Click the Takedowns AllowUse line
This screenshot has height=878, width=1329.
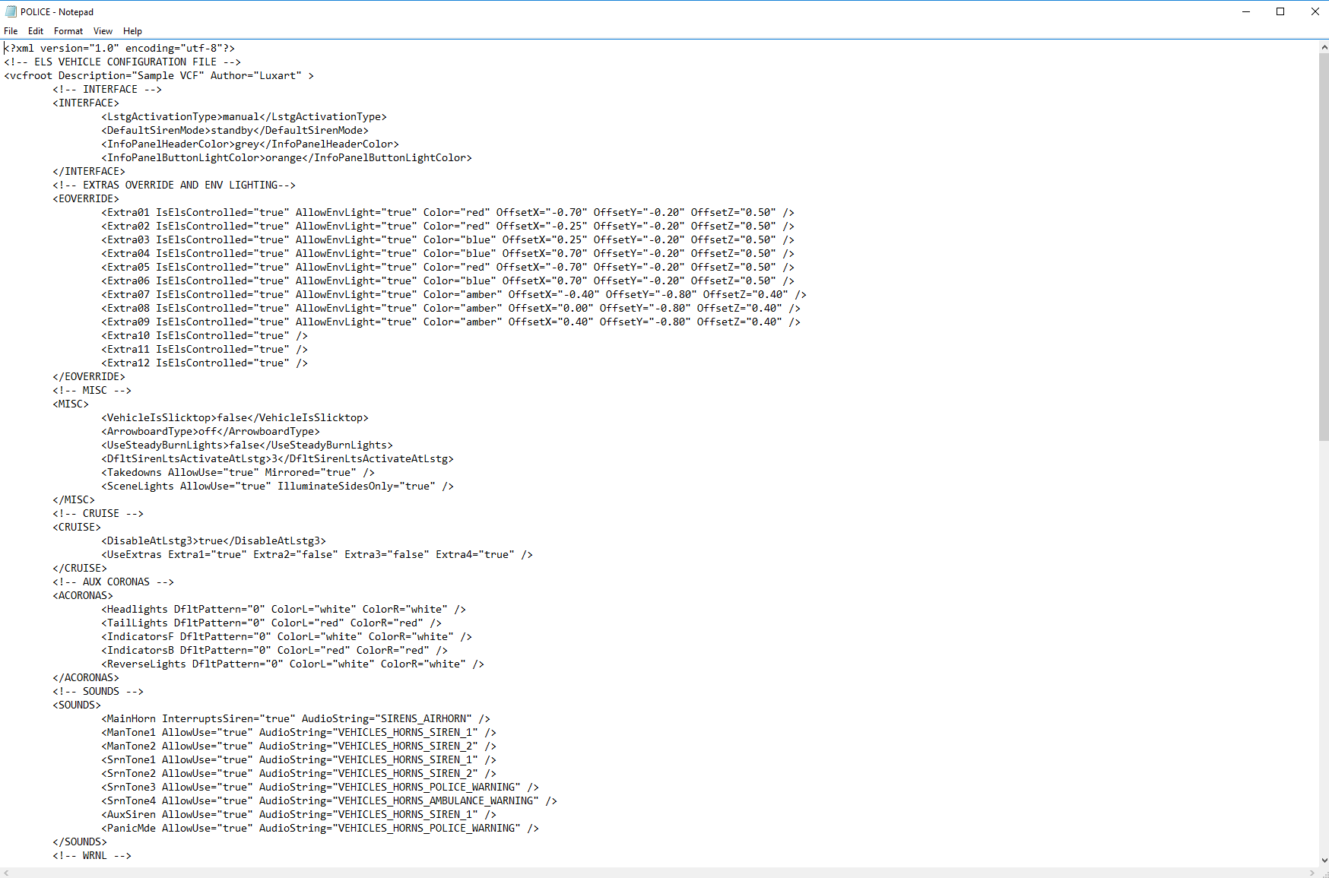point(238,472)
